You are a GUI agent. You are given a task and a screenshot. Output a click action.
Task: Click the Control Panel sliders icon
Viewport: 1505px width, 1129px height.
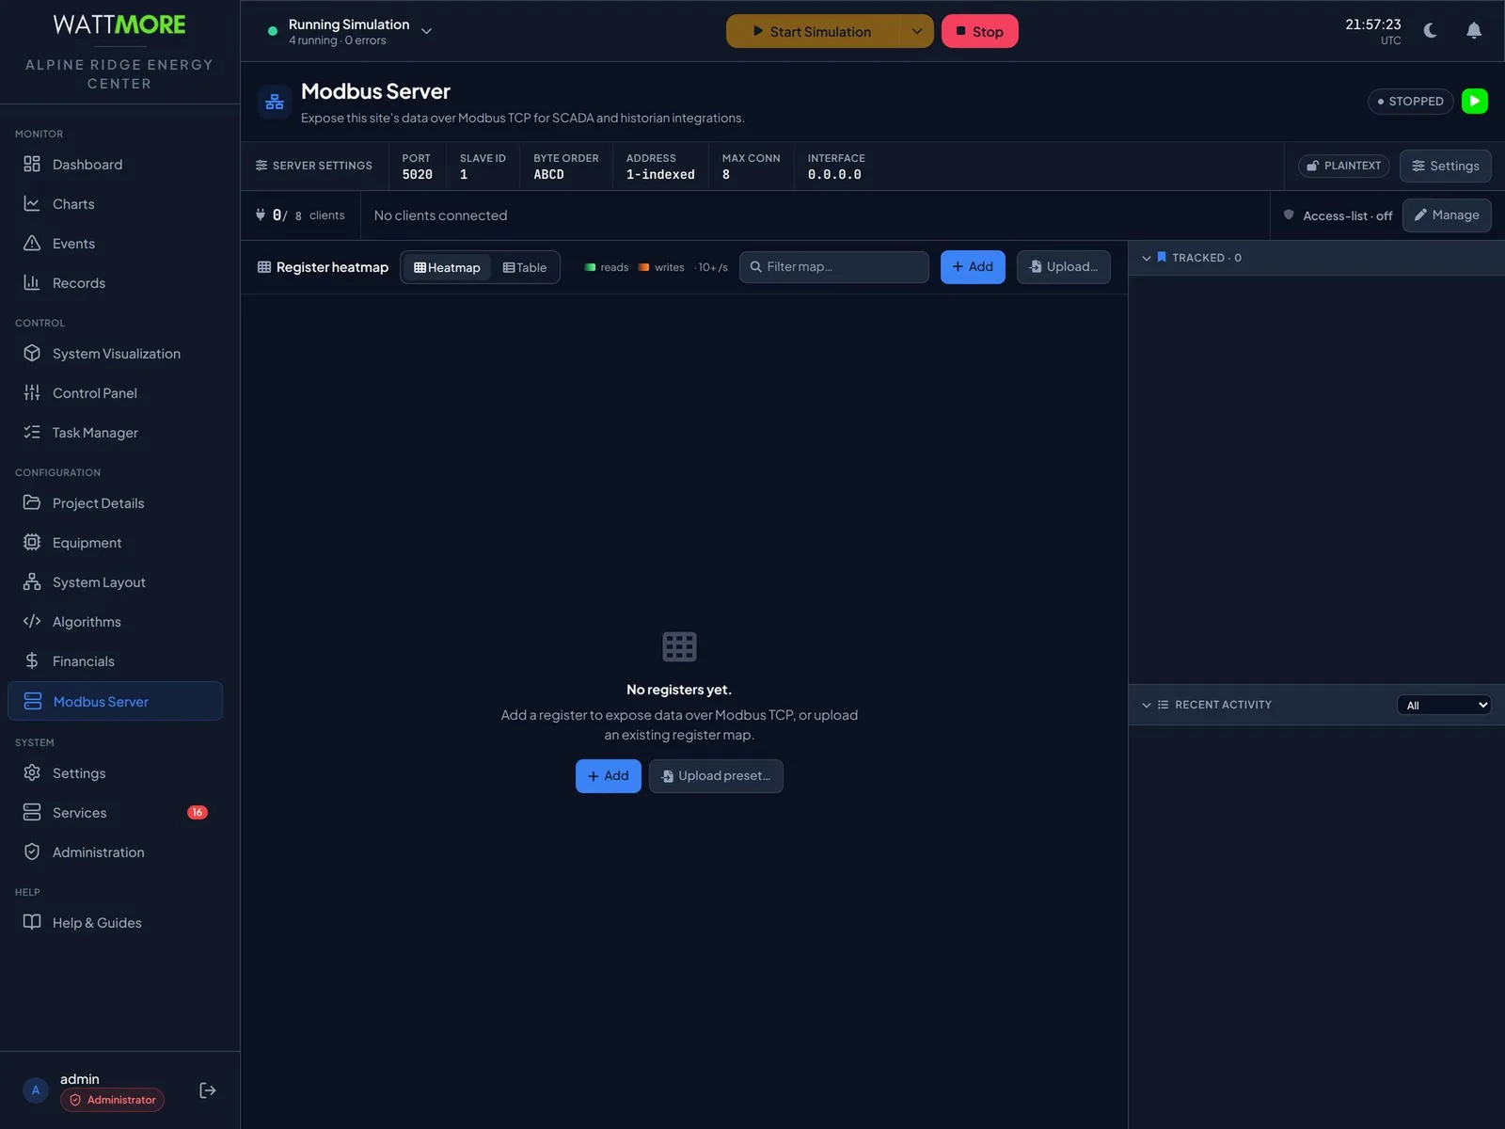(32, 392)
